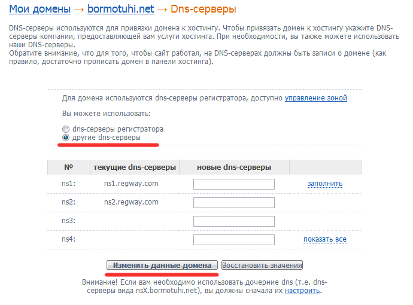This screenshot has height=305, width=413.
Task: Click 'Восстановить значения' button
Action: pyautogui.click(x=262, y=265)
